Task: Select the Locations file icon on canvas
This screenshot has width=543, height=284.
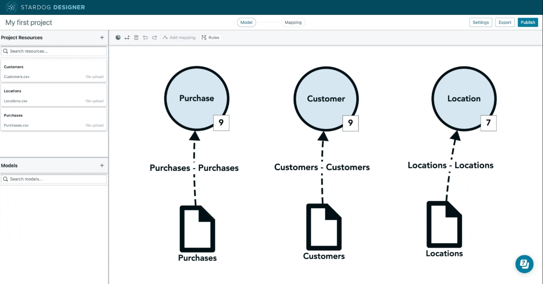Action: tap(444, 224)
